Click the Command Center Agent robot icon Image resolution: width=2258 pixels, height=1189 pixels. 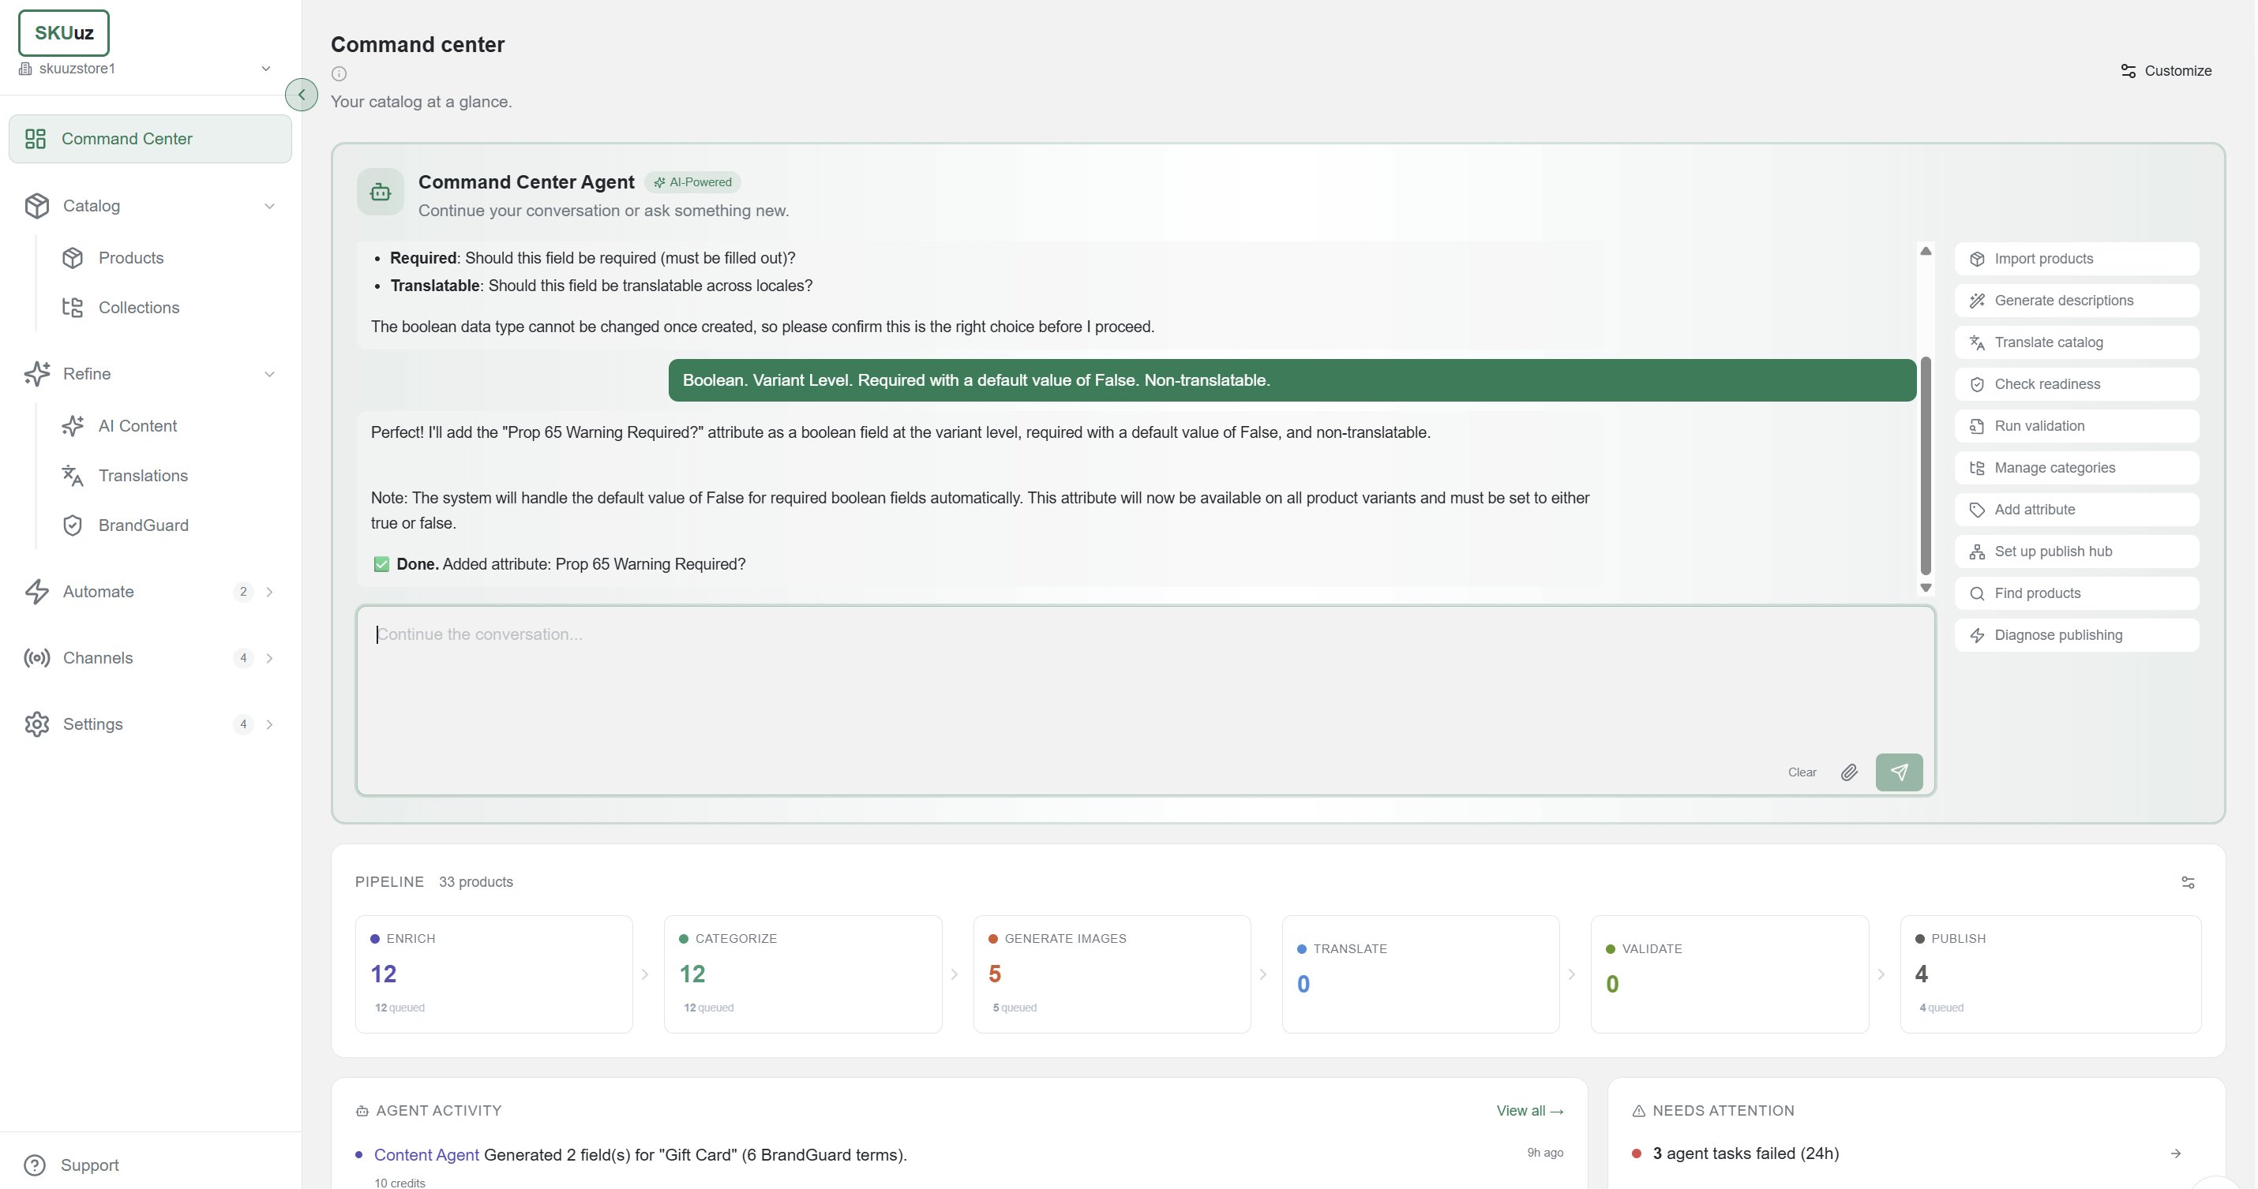click(381, 192)
